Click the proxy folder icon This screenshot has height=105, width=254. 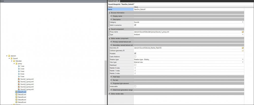(17, 64)
